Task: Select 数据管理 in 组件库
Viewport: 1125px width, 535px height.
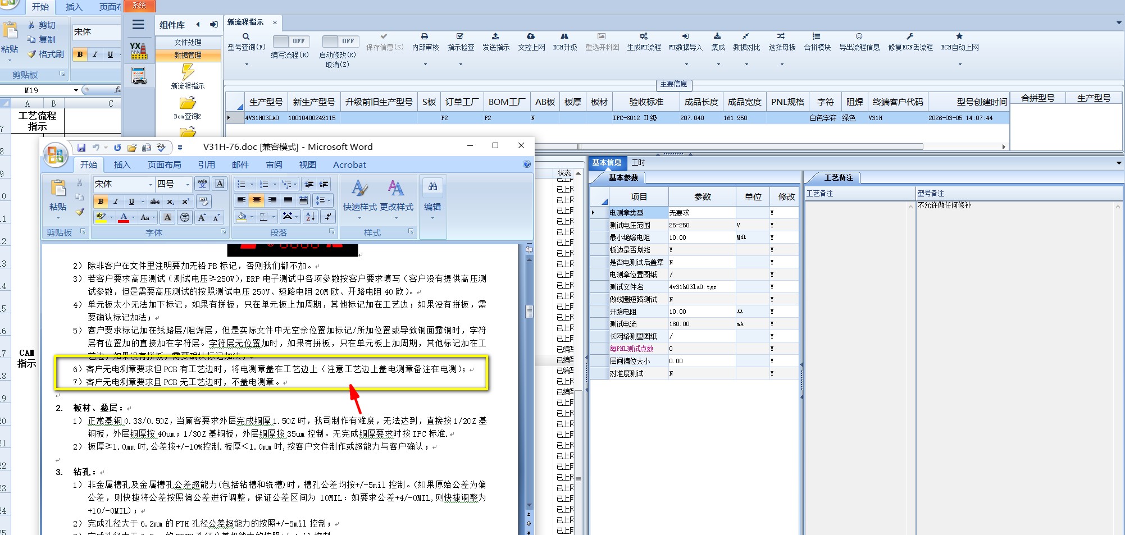Action: pyautogui.click(x=188, y=55)
